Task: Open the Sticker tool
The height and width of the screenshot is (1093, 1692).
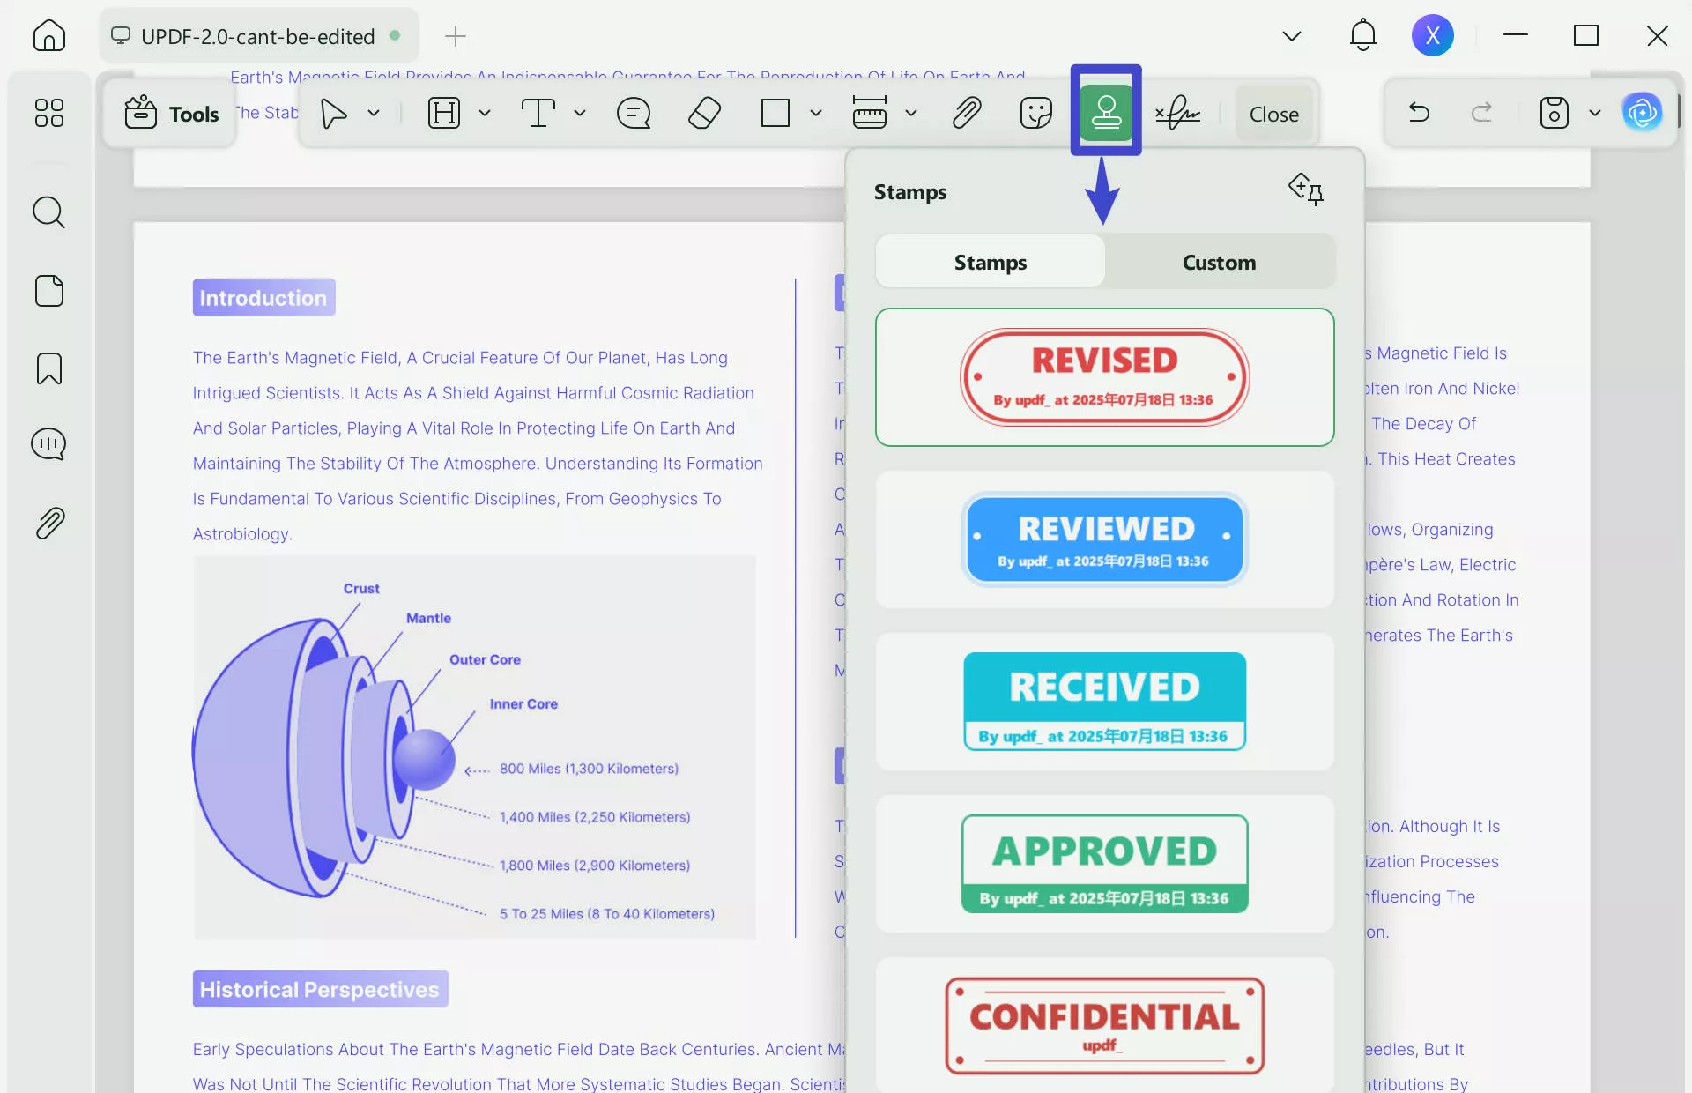Action: click(1036, 113)
